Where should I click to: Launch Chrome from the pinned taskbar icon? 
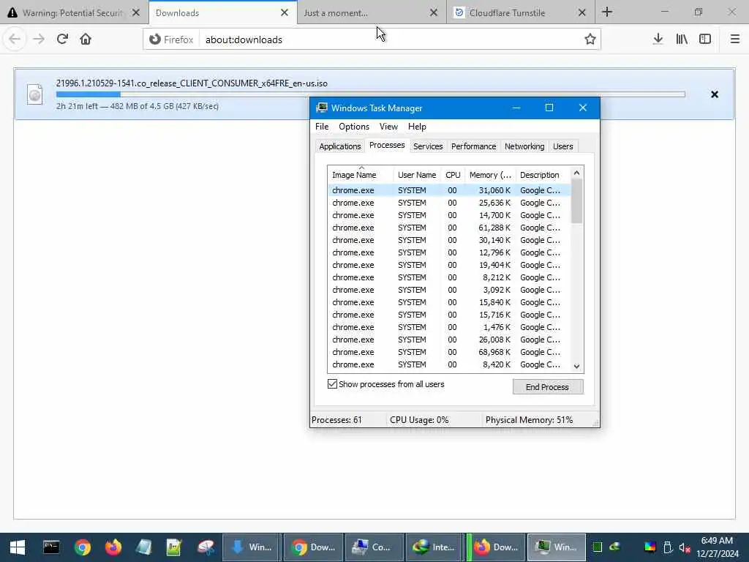[82, 547]
